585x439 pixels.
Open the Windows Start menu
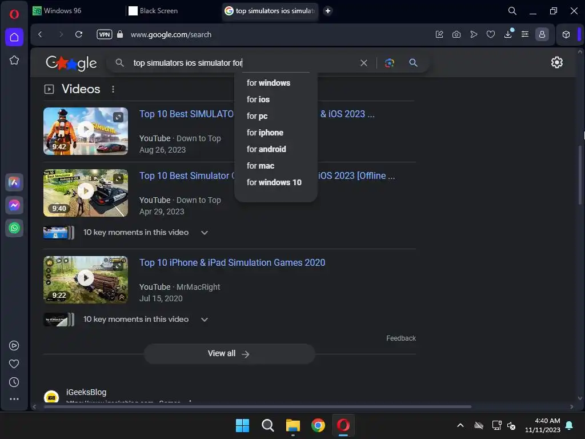242,425
